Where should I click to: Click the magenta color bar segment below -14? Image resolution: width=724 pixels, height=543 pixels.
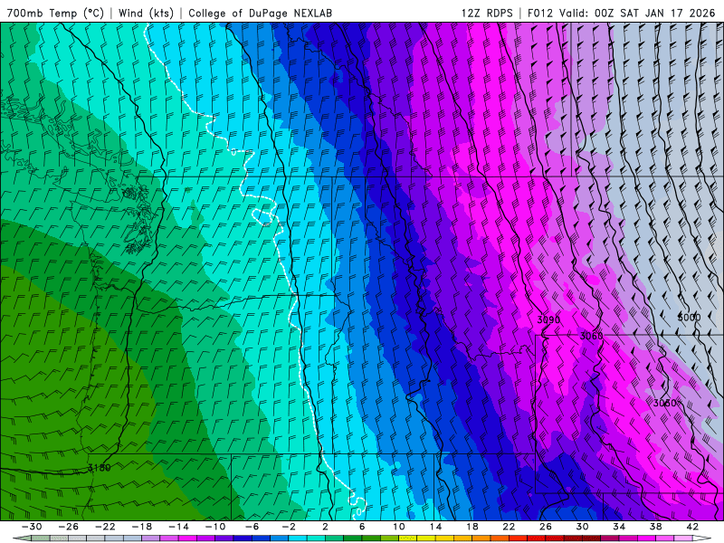[x=187, y=538]
